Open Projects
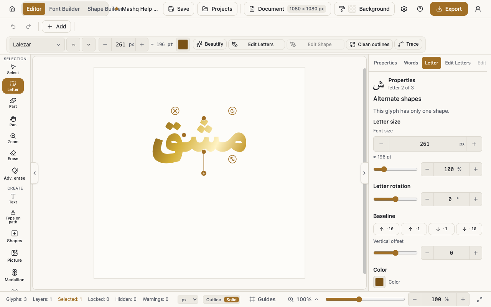The image size is (491, 307). coord(217,9)
